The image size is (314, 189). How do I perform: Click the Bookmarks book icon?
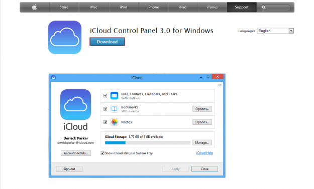pyautogui.click(x=114, y=109)
